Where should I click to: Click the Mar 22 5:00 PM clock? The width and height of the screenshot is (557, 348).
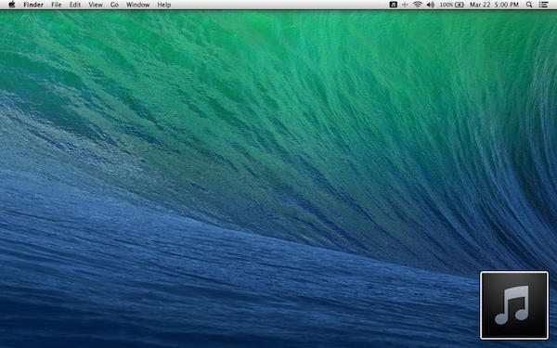coord(494,5)
